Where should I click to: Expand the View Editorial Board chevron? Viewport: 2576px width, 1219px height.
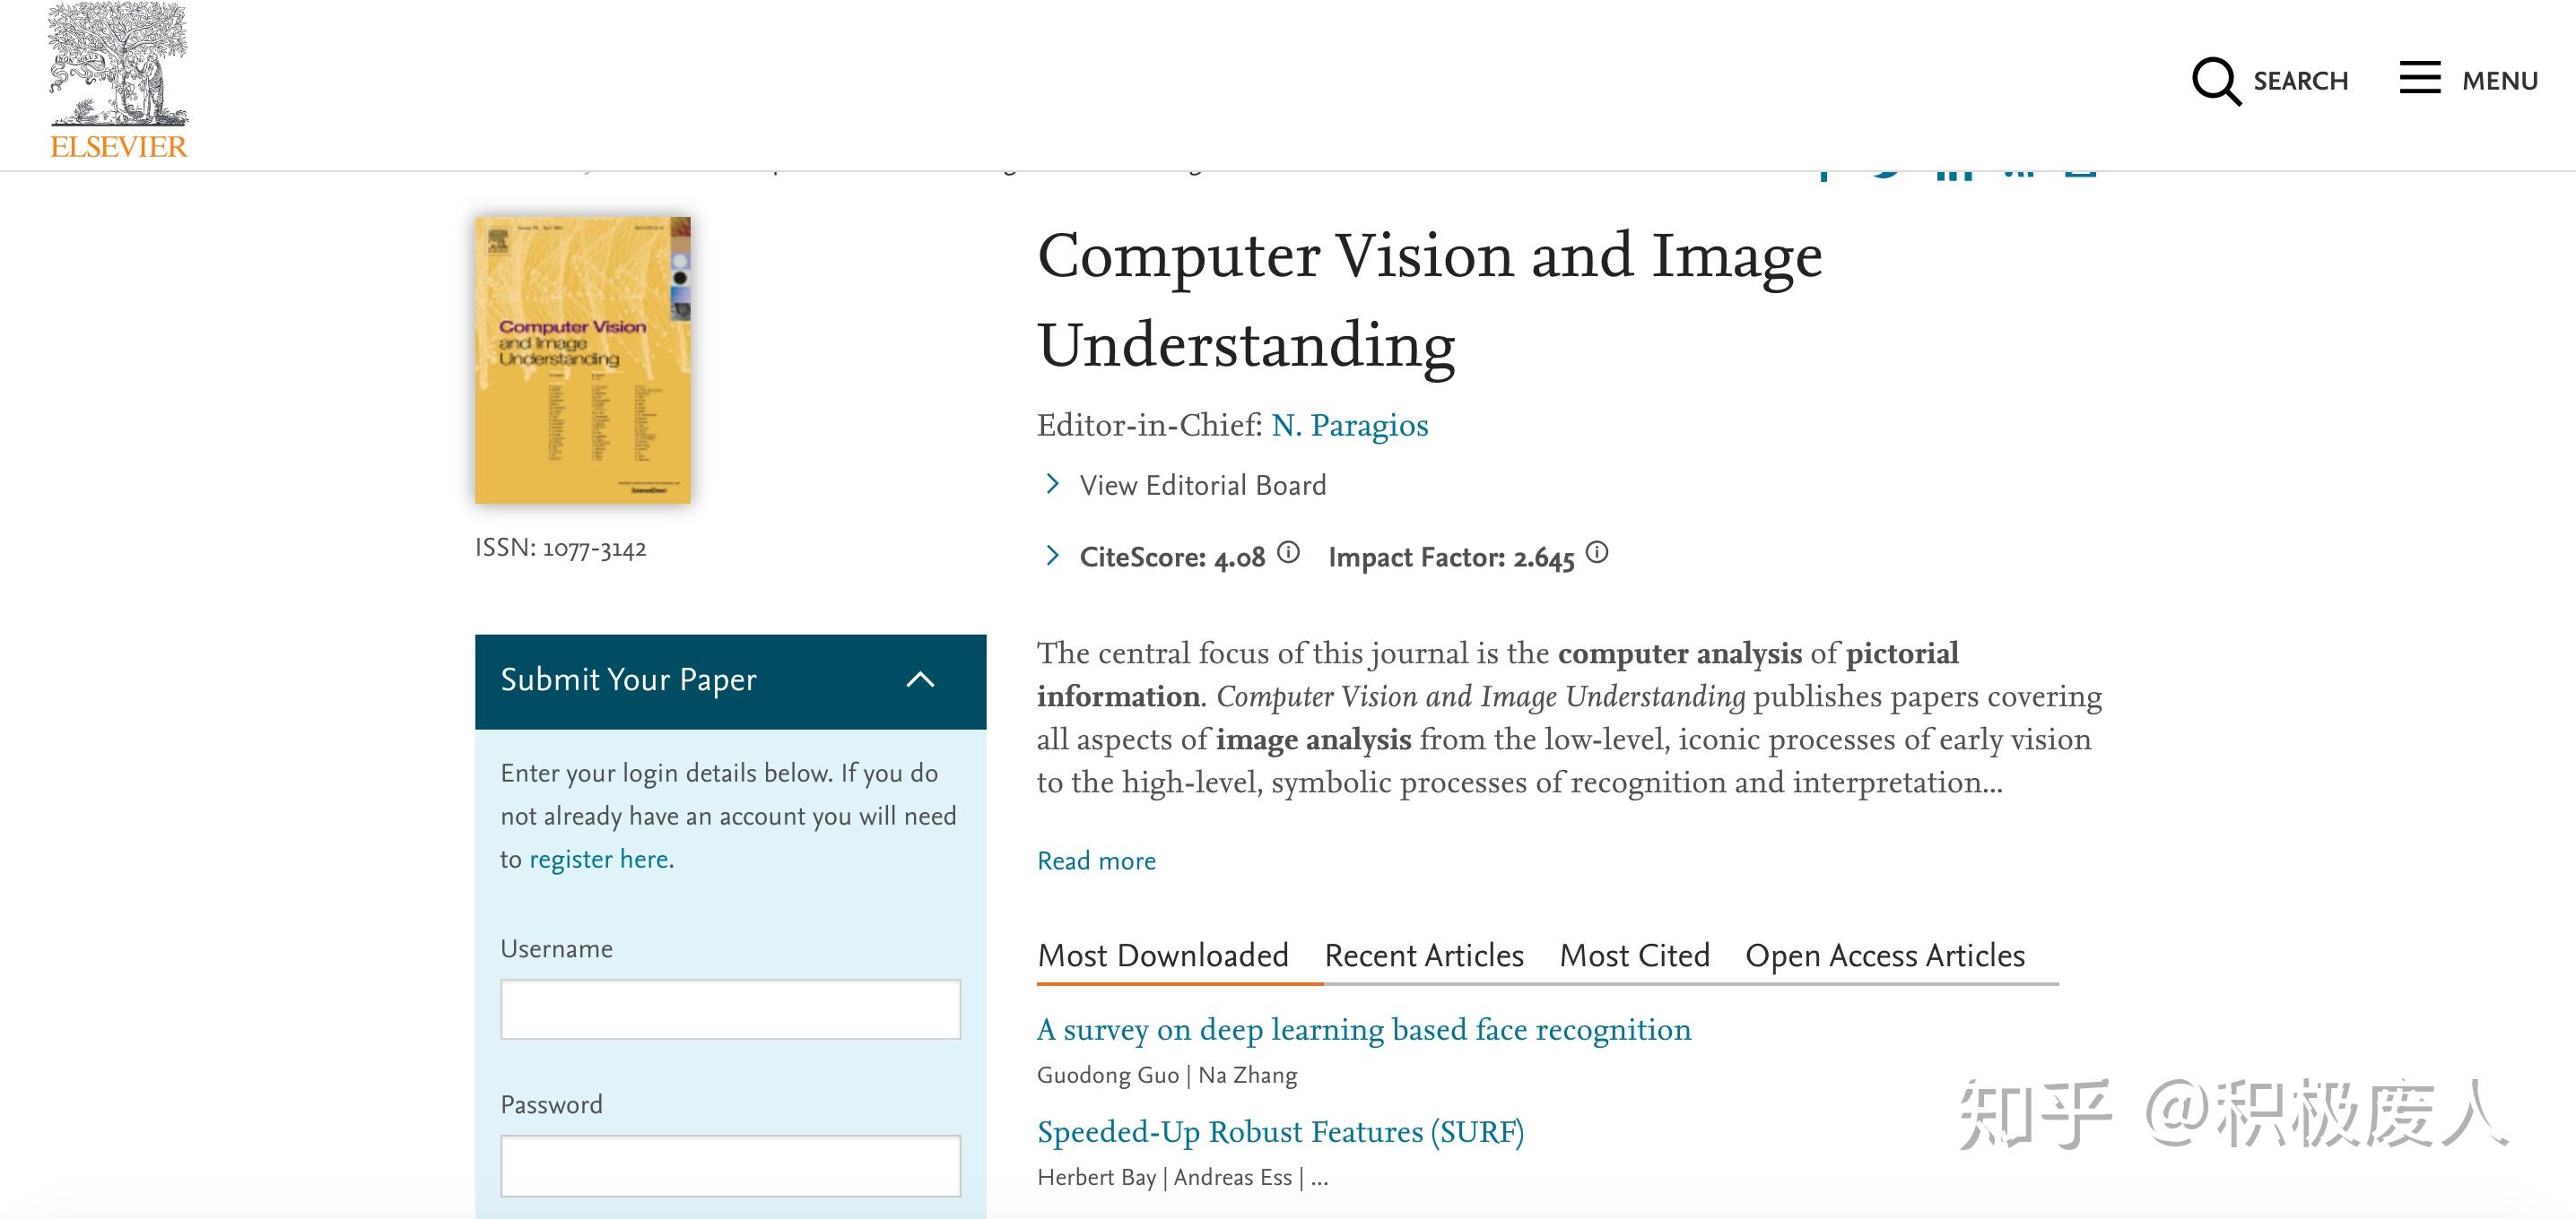click(1053, 485)
